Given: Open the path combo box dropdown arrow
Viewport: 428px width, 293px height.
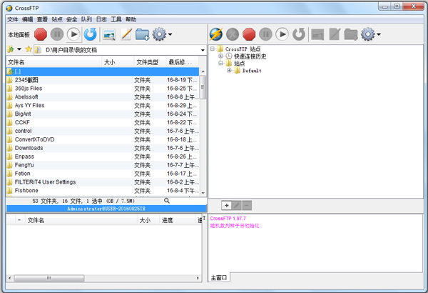Looking at the screenshot, I should point(203,50).
